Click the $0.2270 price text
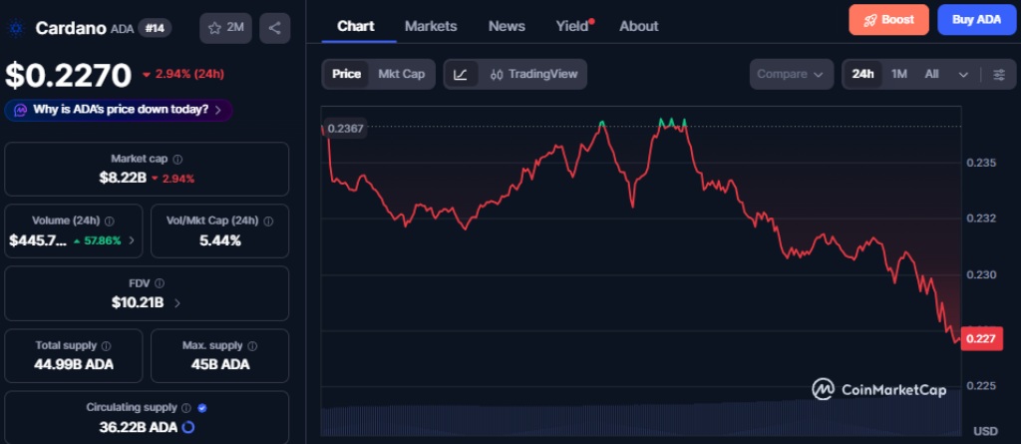Image resolution: width=1021 pixels, height=444 pixels. click(69, 75)
